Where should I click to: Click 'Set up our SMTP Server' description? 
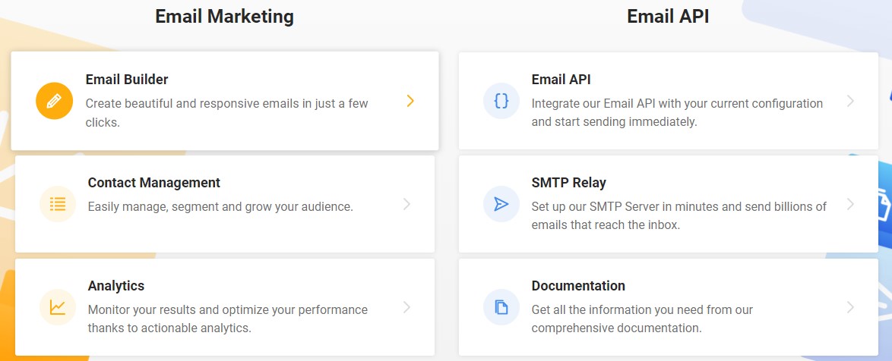pos(679,215)
